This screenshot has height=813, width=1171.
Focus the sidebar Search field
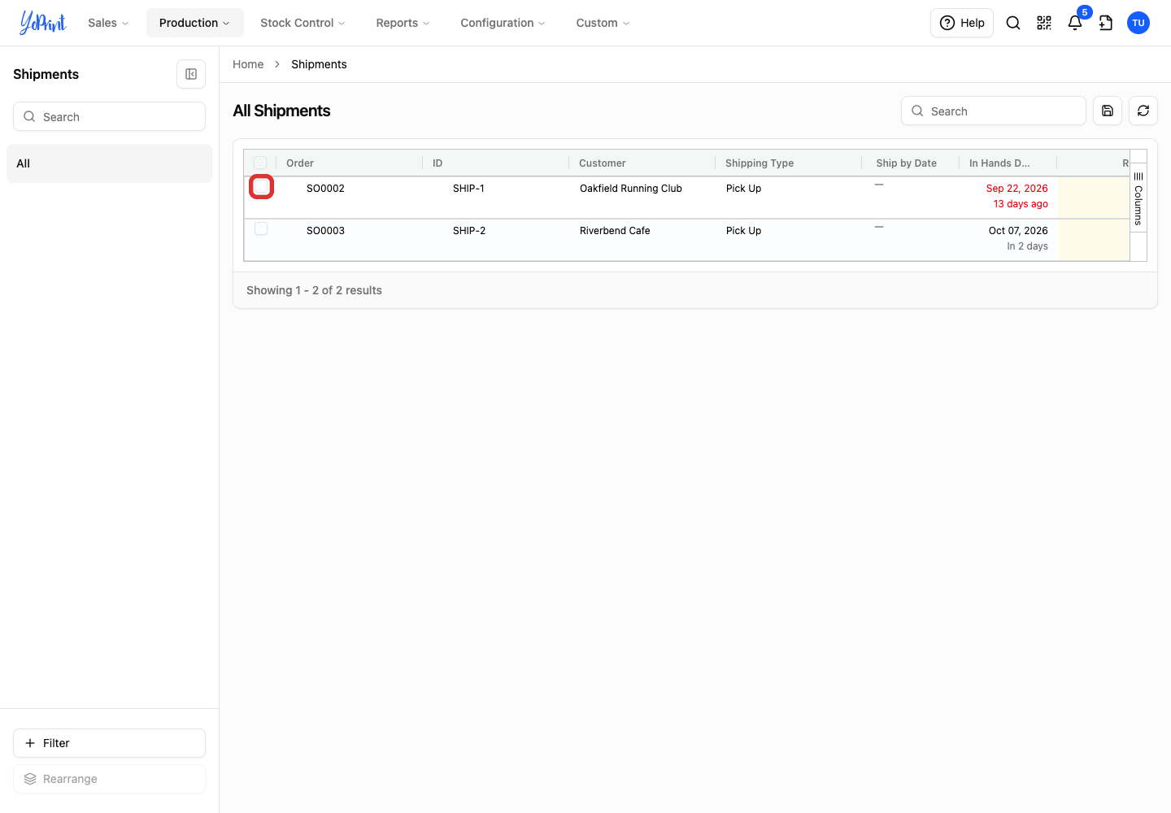109,116
